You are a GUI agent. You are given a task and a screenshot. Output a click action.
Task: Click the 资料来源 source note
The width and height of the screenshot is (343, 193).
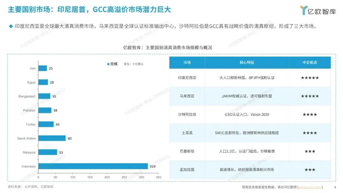(x=30, y=187)
